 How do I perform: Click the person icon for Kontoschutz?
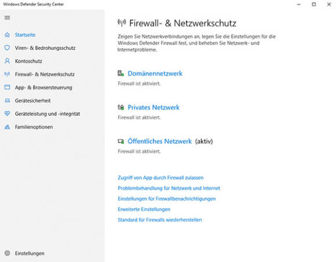[8, 61]
